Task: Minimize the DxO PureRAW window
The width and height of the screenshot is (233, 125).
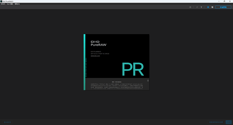Action: point(219,1)
